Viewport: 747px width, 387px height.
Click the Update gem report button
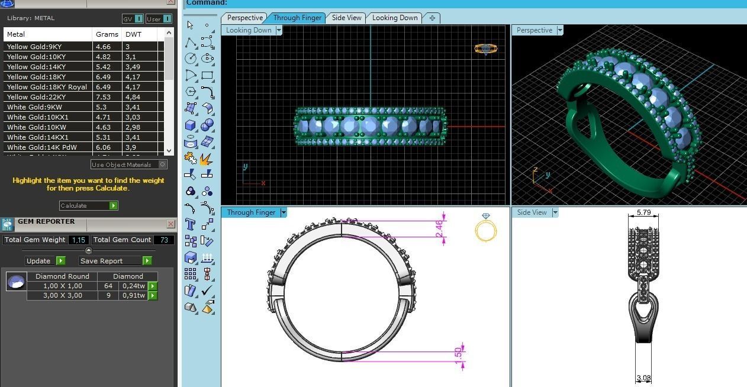click(x=45, y=260)
